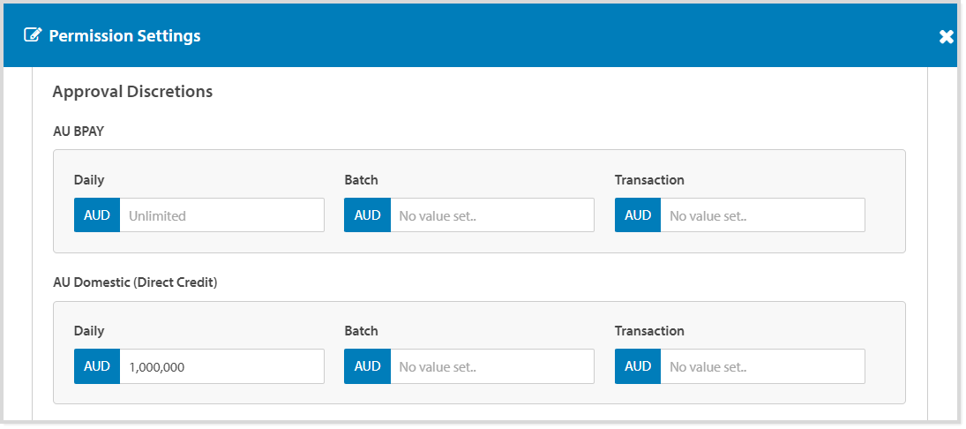966x429 pixels.
Task: Select the Direct Credit Transaction limit field
Action: click(762, 366)
